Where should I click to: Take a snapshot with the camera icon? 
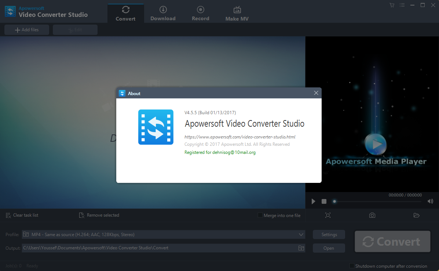pos(372,215)
